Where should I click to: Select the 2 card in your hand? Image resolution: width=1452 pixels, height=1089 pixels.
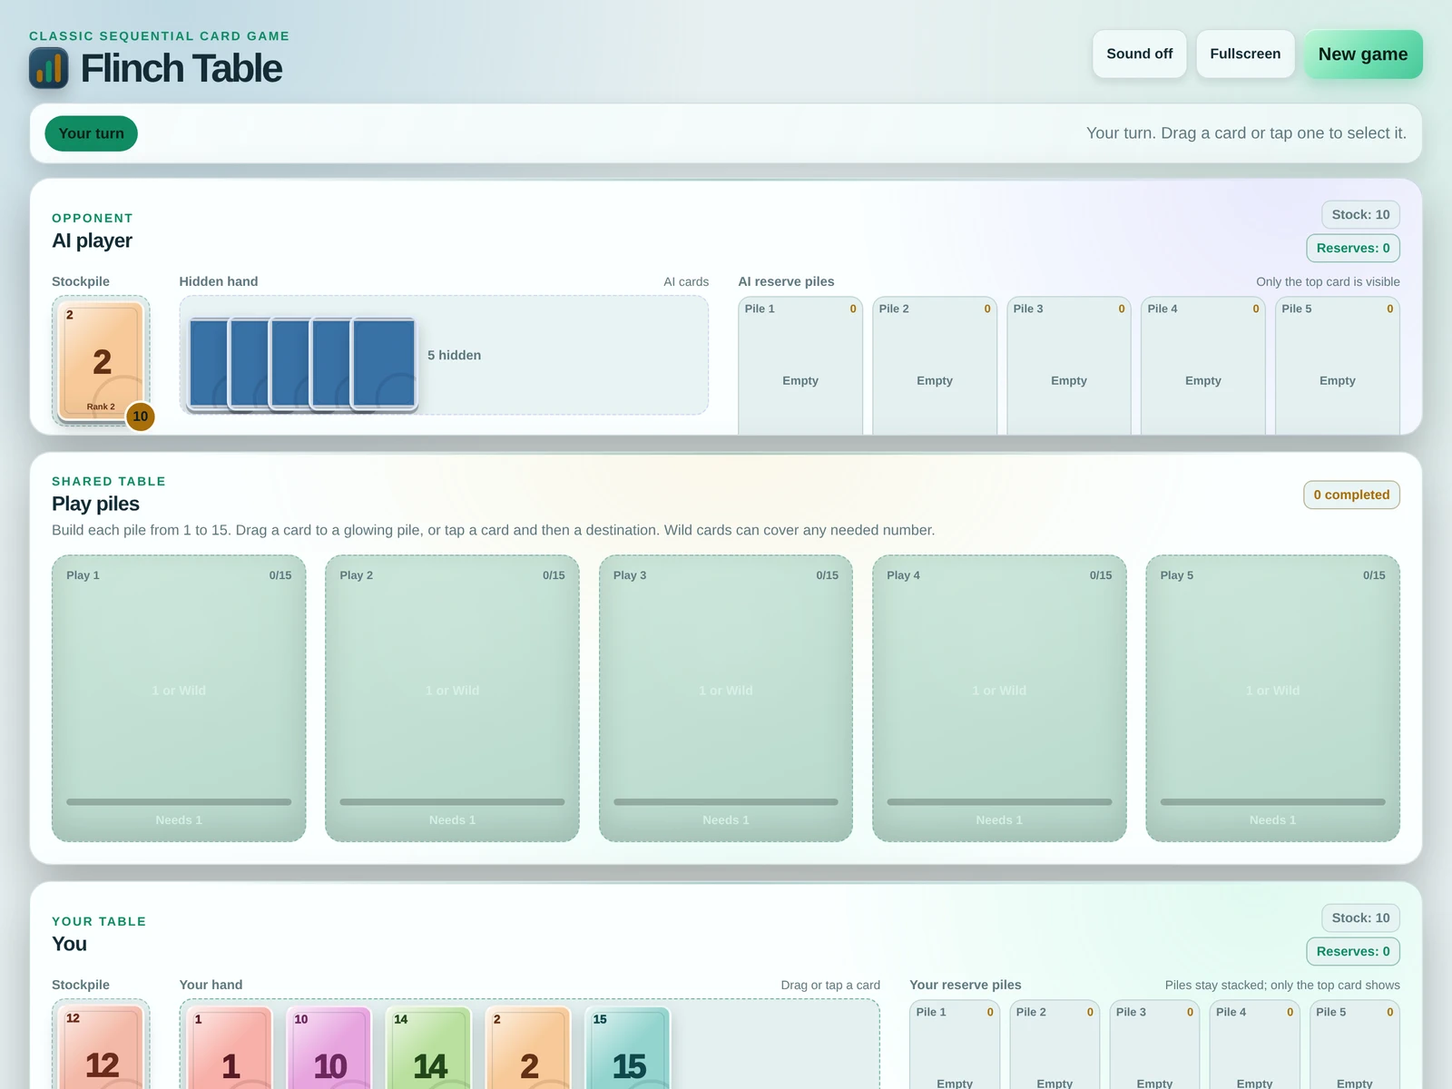529,1048
